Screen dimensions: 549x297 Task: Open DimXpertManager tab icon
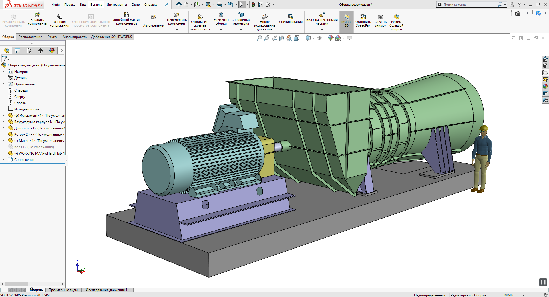tap(41, 51)
